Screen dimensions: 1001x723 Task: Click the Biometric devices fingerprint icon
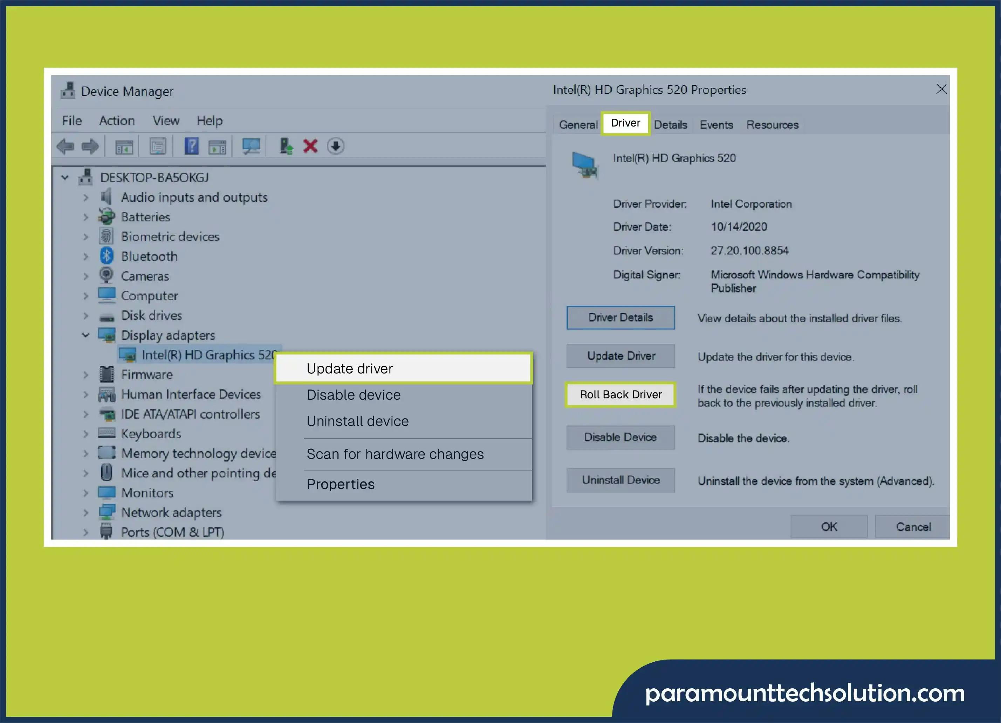pos(107,236)
